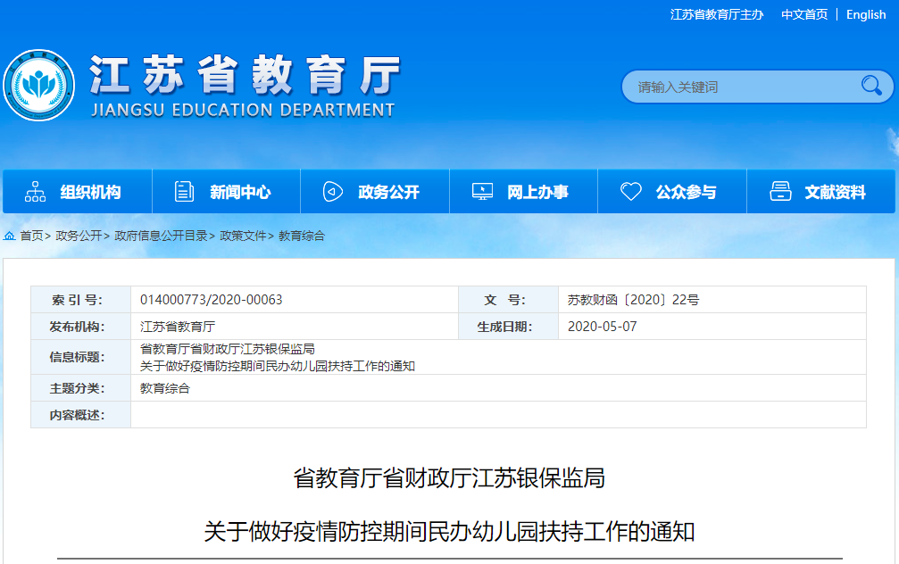Click table title line 省教育厅省财政厅江苏银保监局

click(x=228, y=349)
